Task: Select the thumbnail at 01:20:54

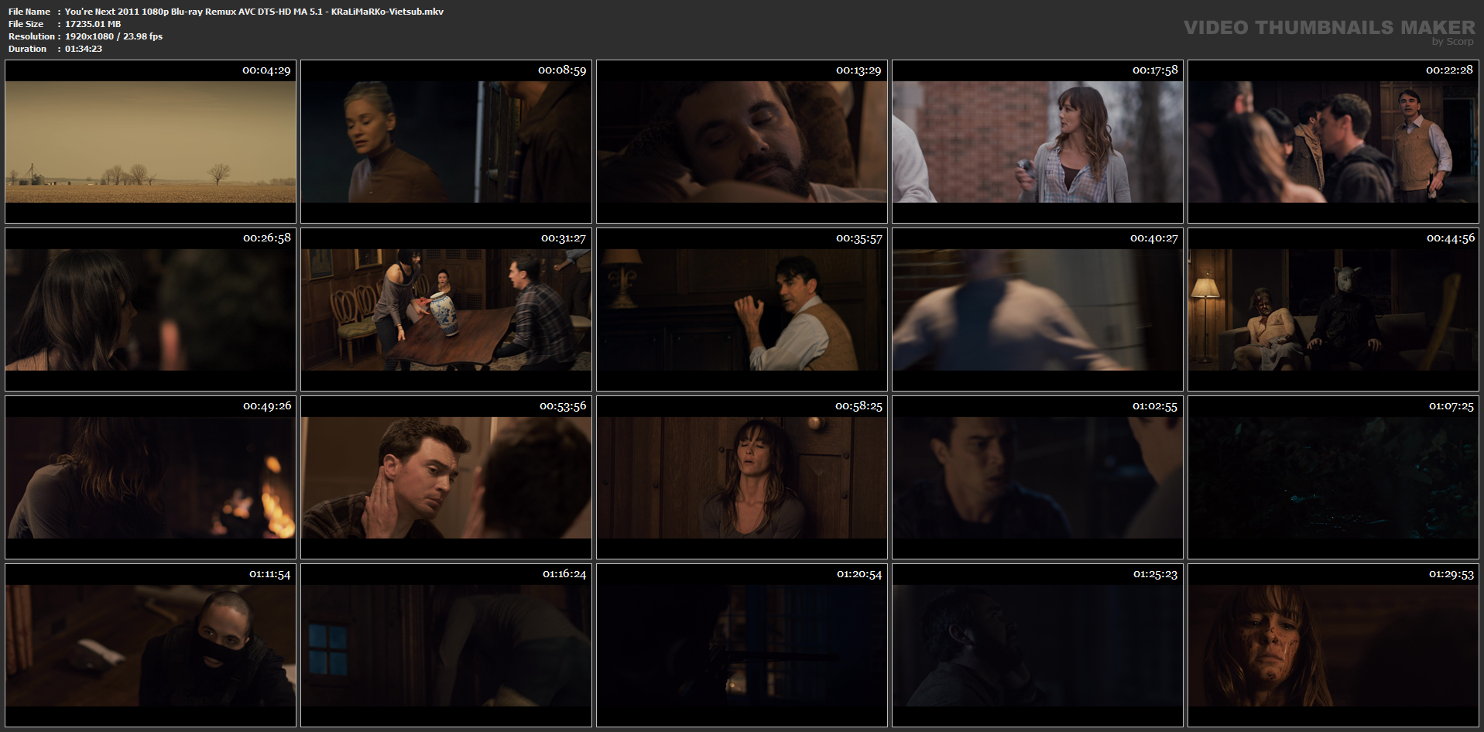Action: click(742, 645)
